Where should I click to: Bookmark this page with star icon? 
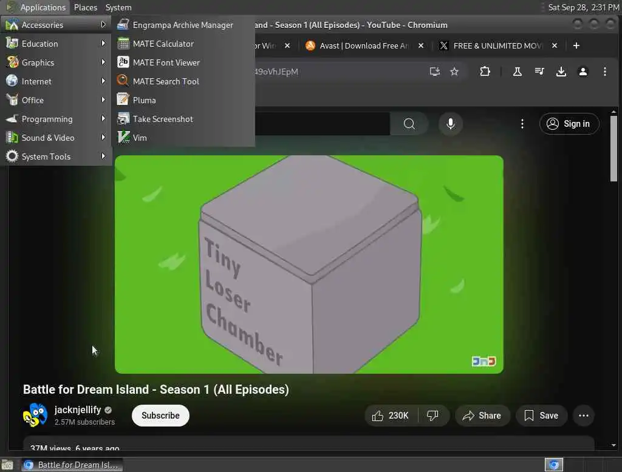pos(454,72)
